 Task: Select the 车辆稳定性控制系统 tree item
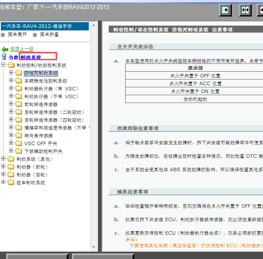45,81
